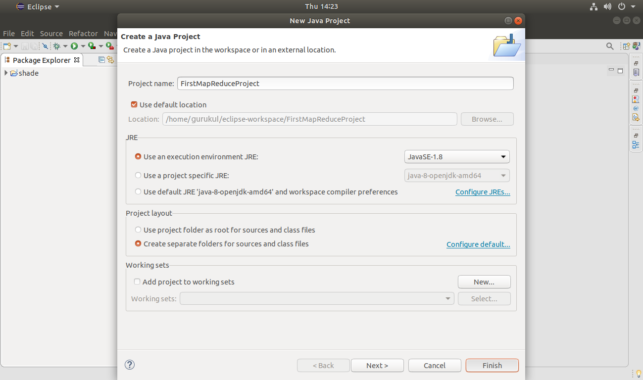Open the File menu
The height and width of the screenshot is (380, 643).
click(9, 33)
